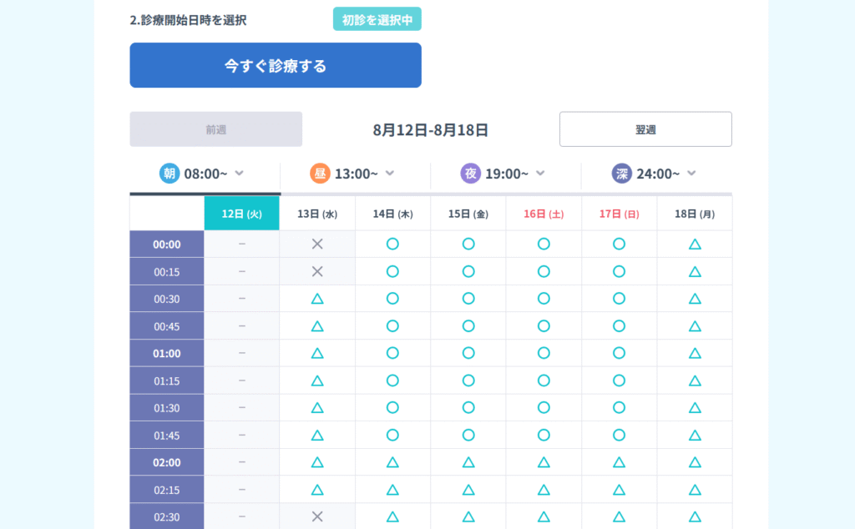
Task: Select the circle slot at 00:00 on 14日
Action: 392,244
